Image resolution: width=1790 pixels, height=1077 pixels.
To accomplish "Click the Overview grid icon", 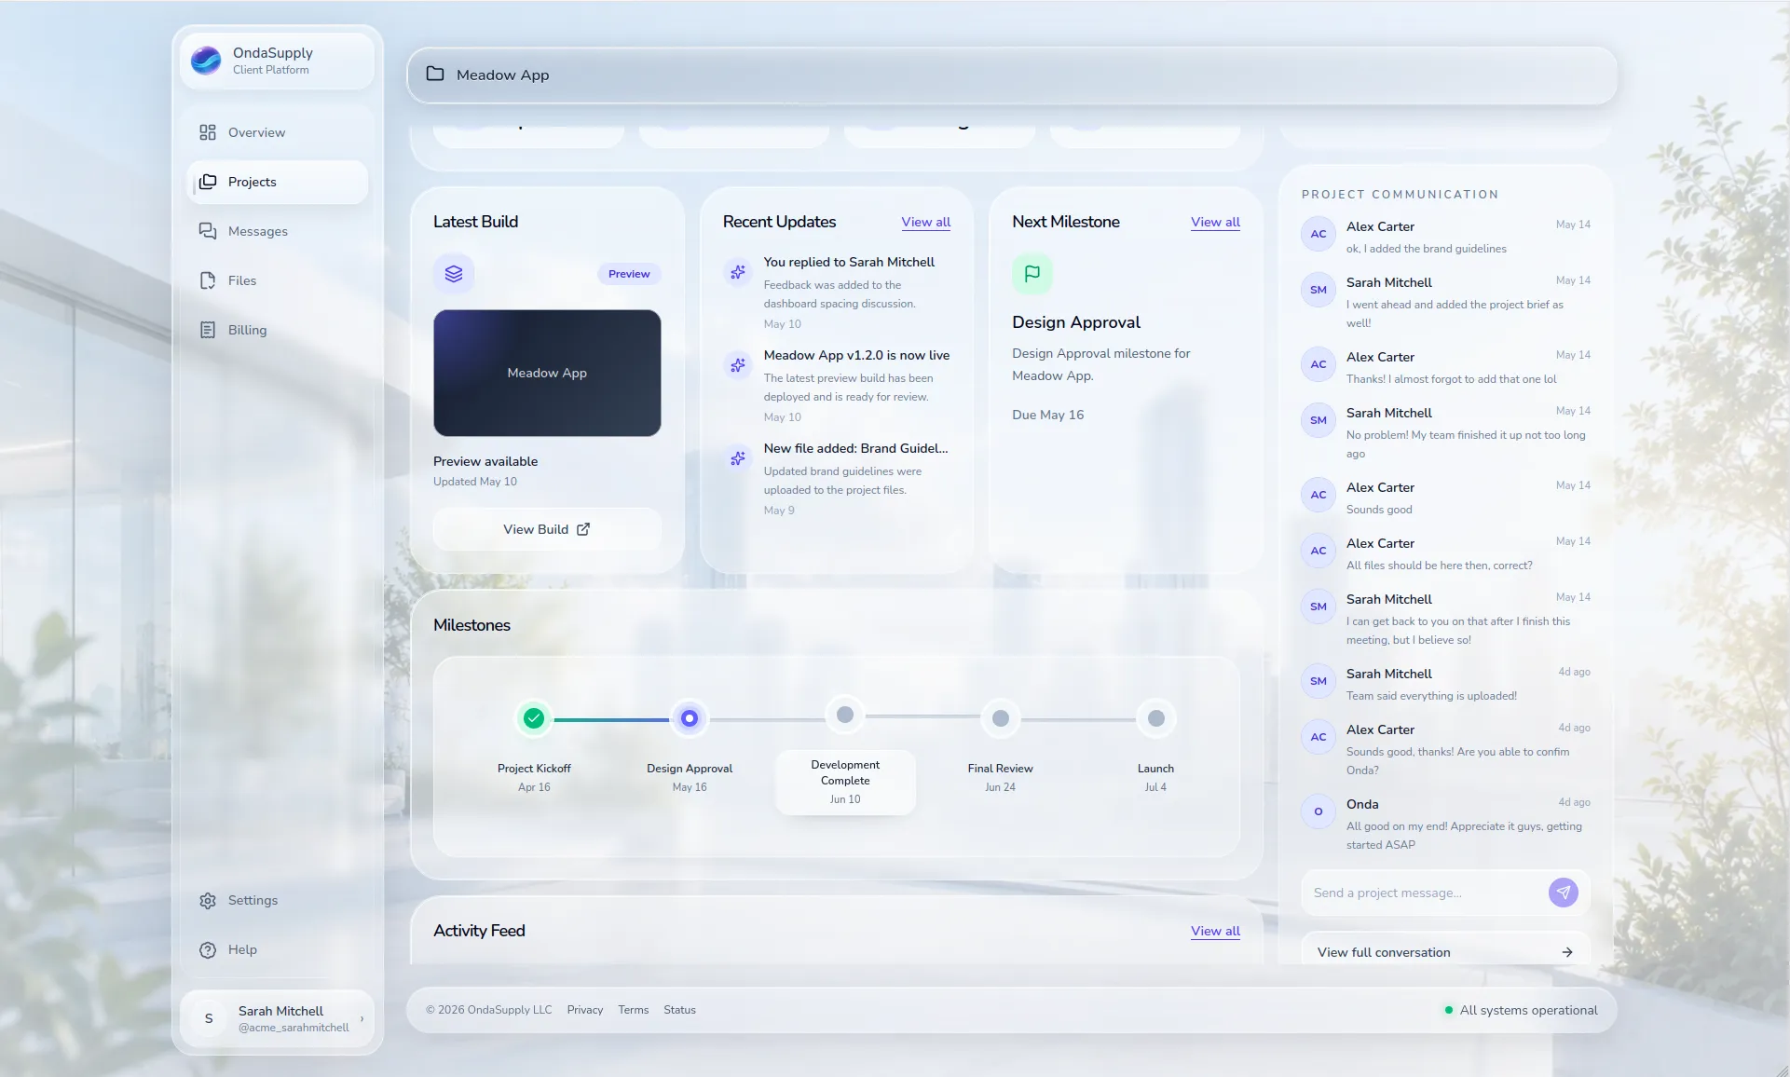I will pos(208,132).
